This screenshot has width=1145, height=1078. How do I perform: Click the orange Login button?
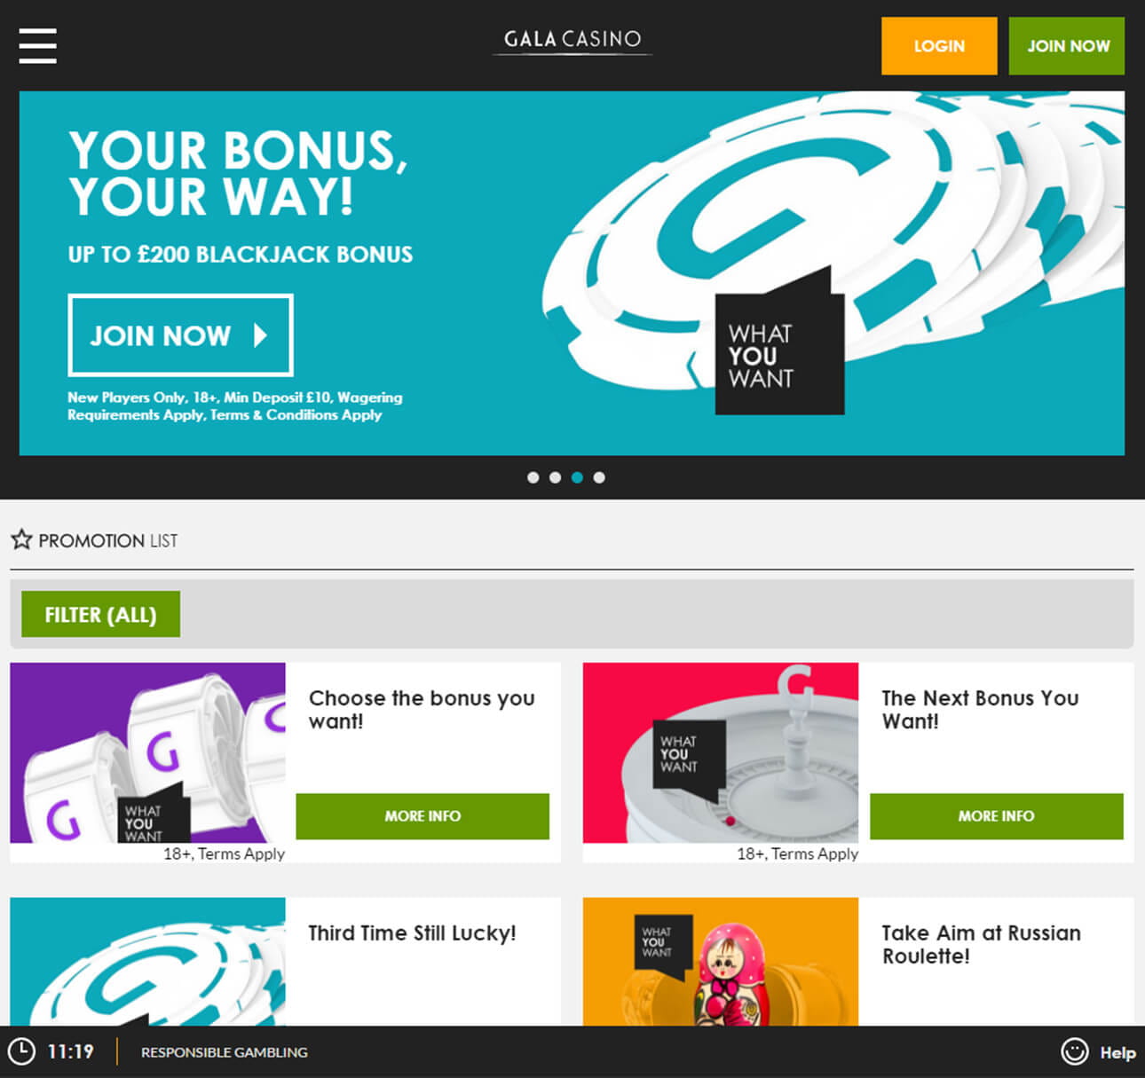tap(939, 46)
